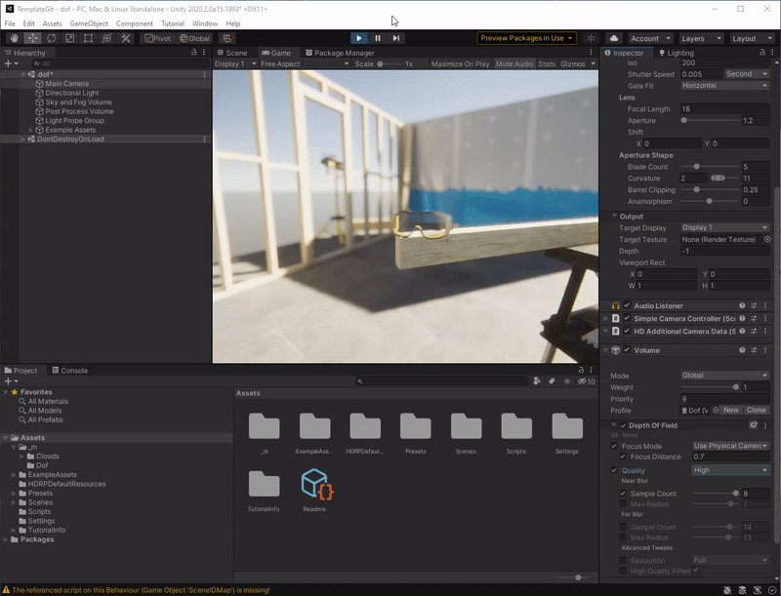Collapse the Output section in Inspector
Viewport: 781px width, 596px height.
click(x=614, y=217)
